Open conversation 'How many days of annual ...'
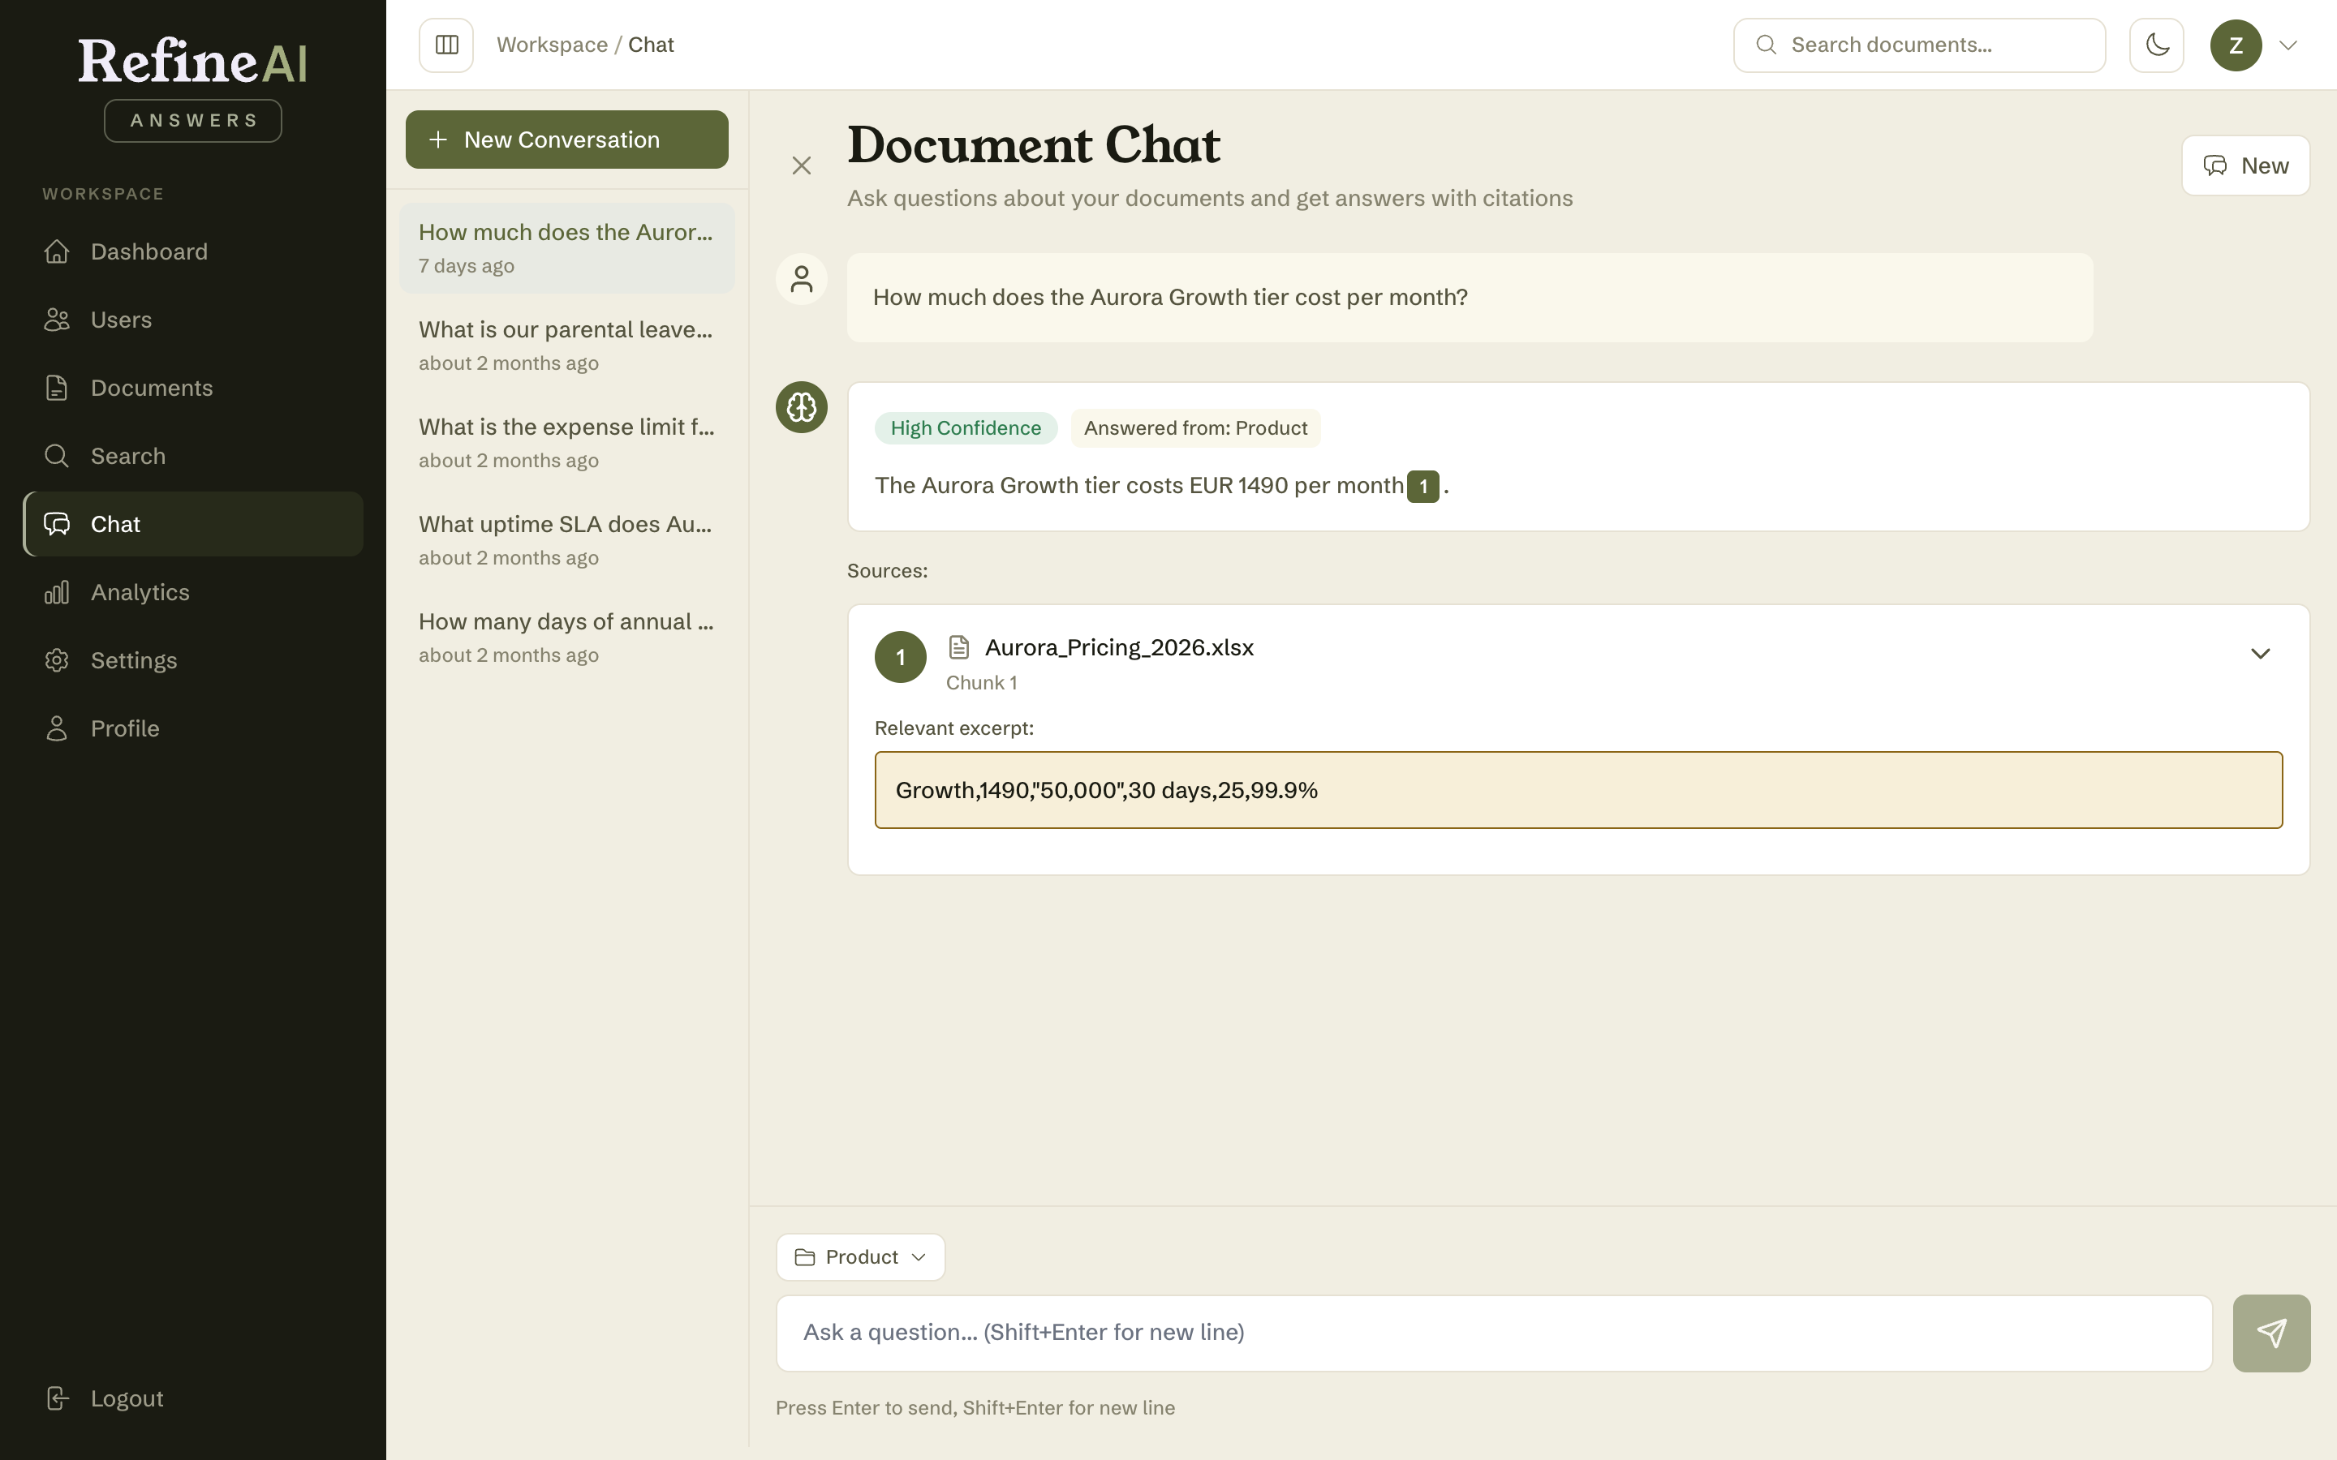This screenshot has height=1460, width=2337. click(567, 638)
